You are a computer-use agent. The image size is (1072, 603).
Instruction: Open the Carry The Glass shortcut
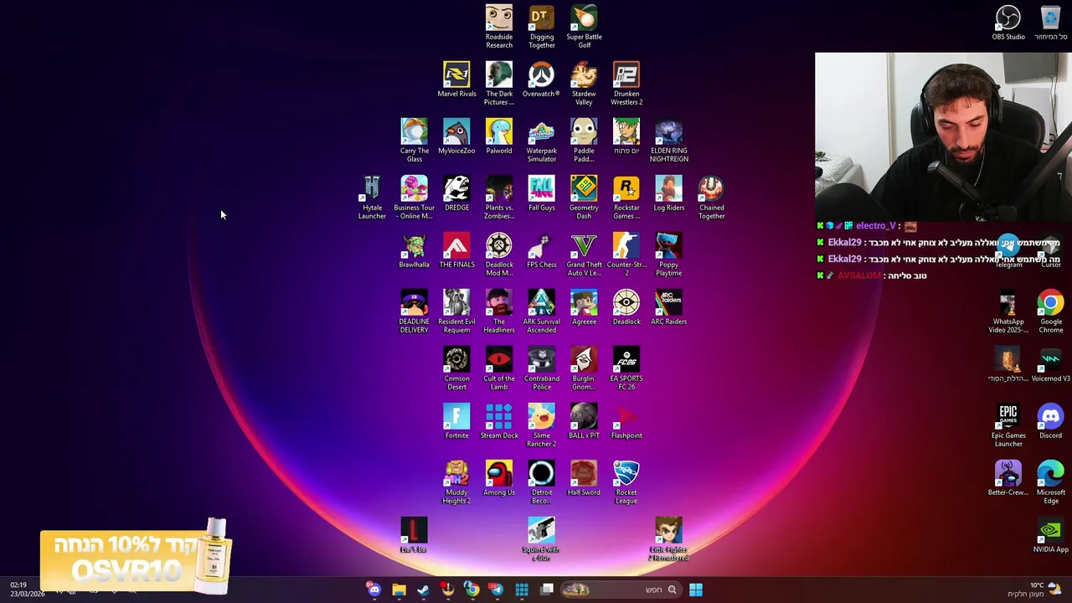click(x=414, y=142)
